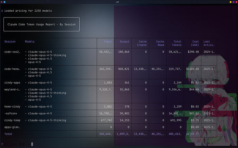Click the 'Session' column header
Screen dimensions: 238x148
tap(10, 42)
